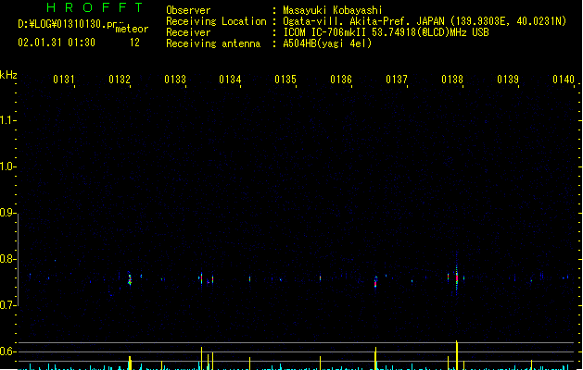Click the vertical gray range bar beside 0.8 kHz
This screenshot has width=583, height=370.
pos(18,260)
